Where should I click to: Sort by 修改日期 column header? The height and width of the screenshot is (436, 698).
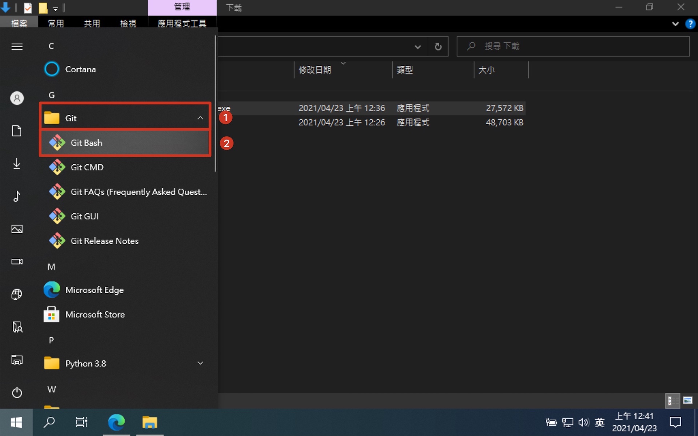click(343, 70)
